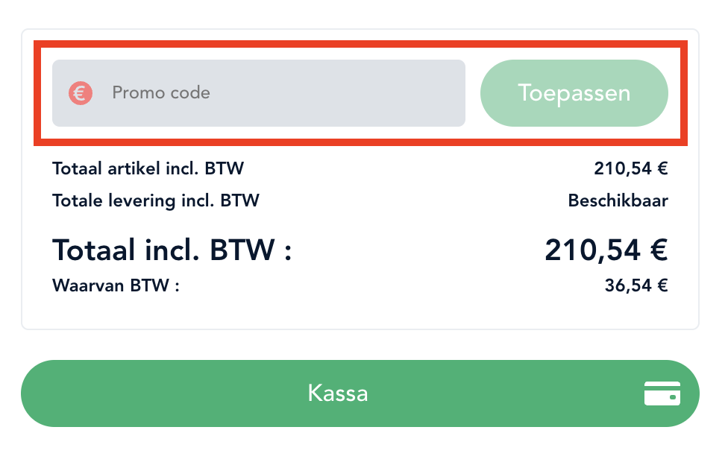This screenshot has height=468, width=728.
Task: Proceed to checkout via Kassa button
Action: 360,393
